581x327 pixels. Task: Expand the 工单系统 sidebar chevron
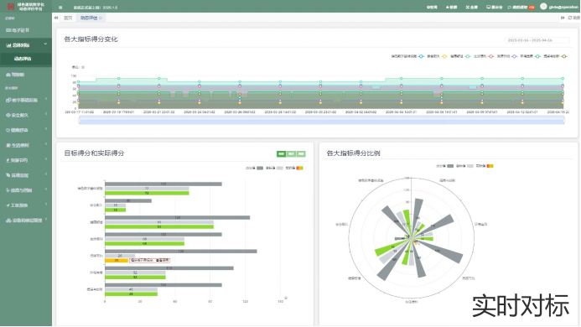click(46, 204)
